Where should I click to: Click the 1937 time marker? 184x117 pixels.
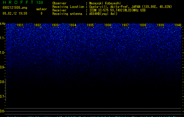tap(125, 25)
